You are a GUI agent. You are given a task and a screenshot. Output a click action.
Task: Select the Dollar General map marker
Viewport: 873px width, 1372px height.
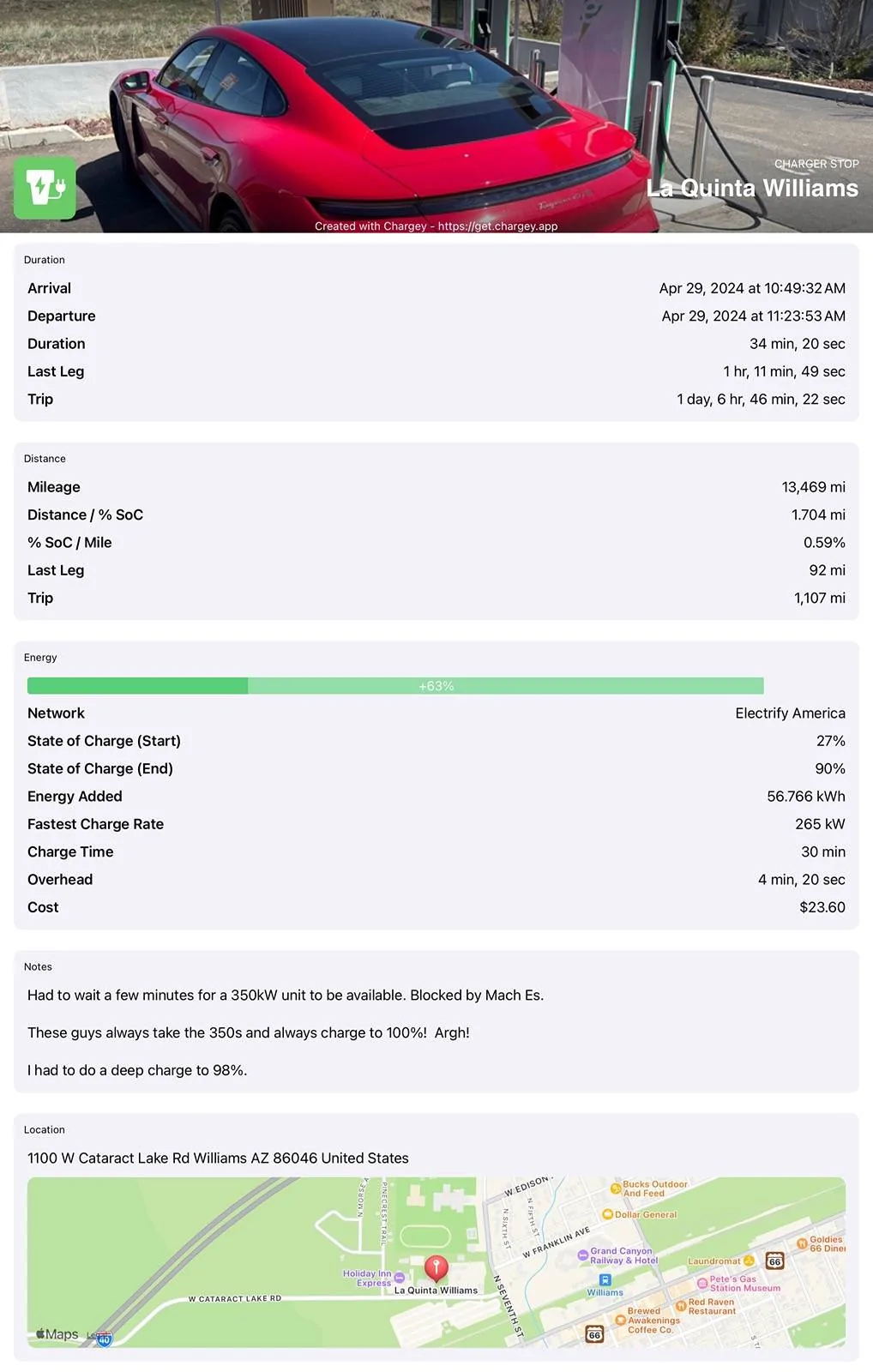[x=607, y=1214]
